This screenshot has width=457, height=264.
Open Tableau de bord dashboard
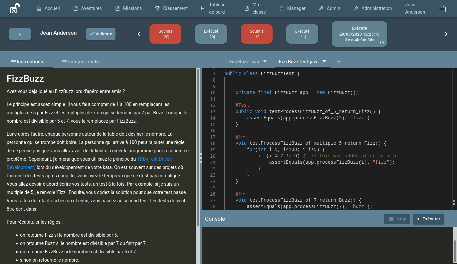click(x=213, y=8)
